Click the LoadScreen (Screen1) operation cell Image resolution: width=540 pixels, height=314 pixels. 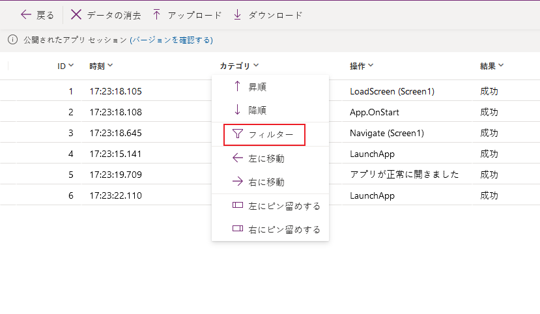392,92
